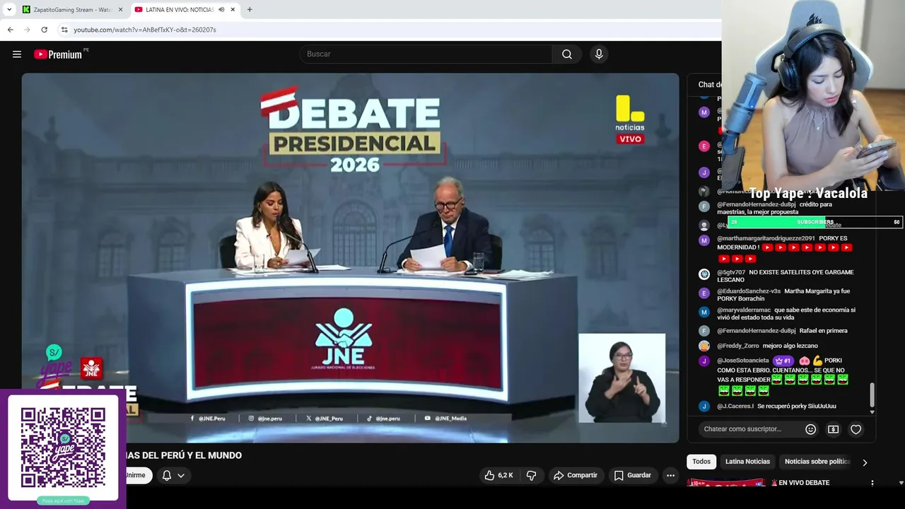Click the URL address bar text

click(145, 30)
